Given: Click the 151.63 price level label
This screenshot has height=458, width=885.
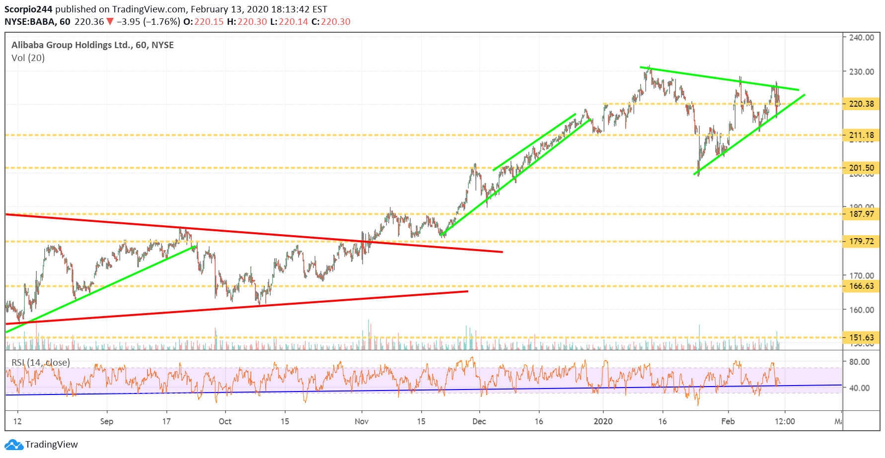Looking at the screenshot, I should tap(862, 337).
